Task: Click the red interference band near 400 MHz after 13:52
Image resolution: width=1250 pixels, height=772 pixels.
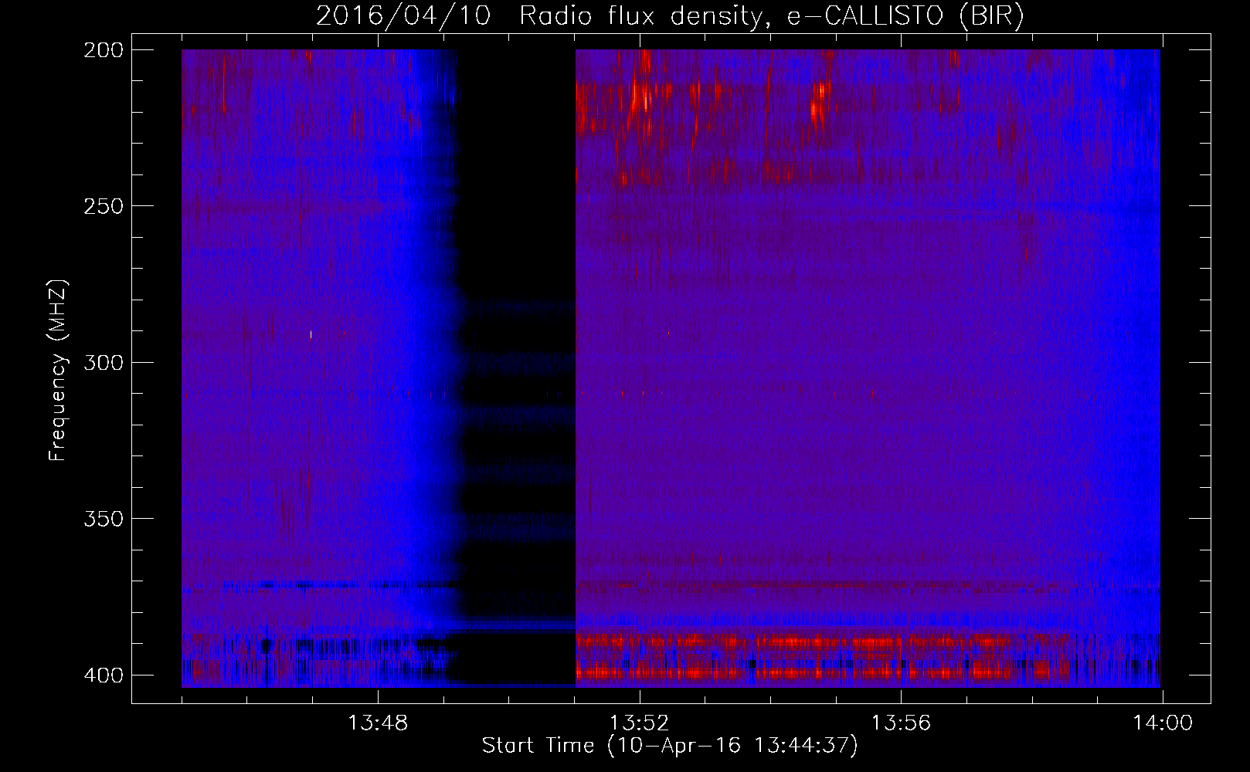Action: (792, 673)
